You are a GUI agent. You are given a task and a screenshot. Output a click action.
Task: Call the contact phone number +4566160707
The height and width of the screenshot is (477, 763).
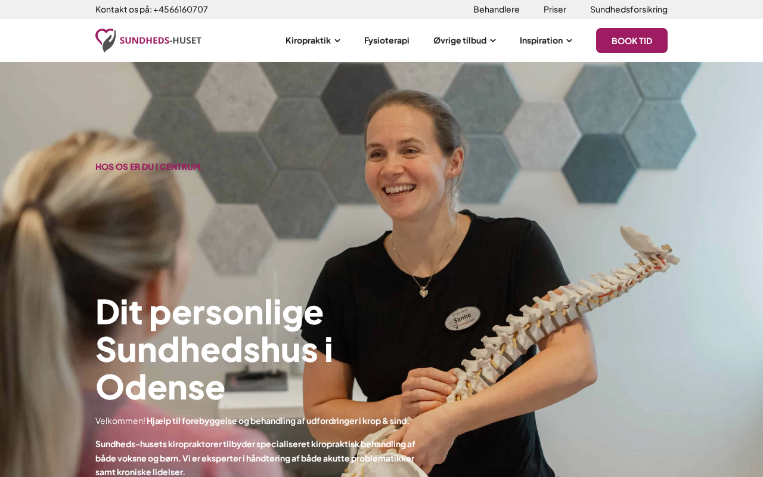tap(181, 10)
